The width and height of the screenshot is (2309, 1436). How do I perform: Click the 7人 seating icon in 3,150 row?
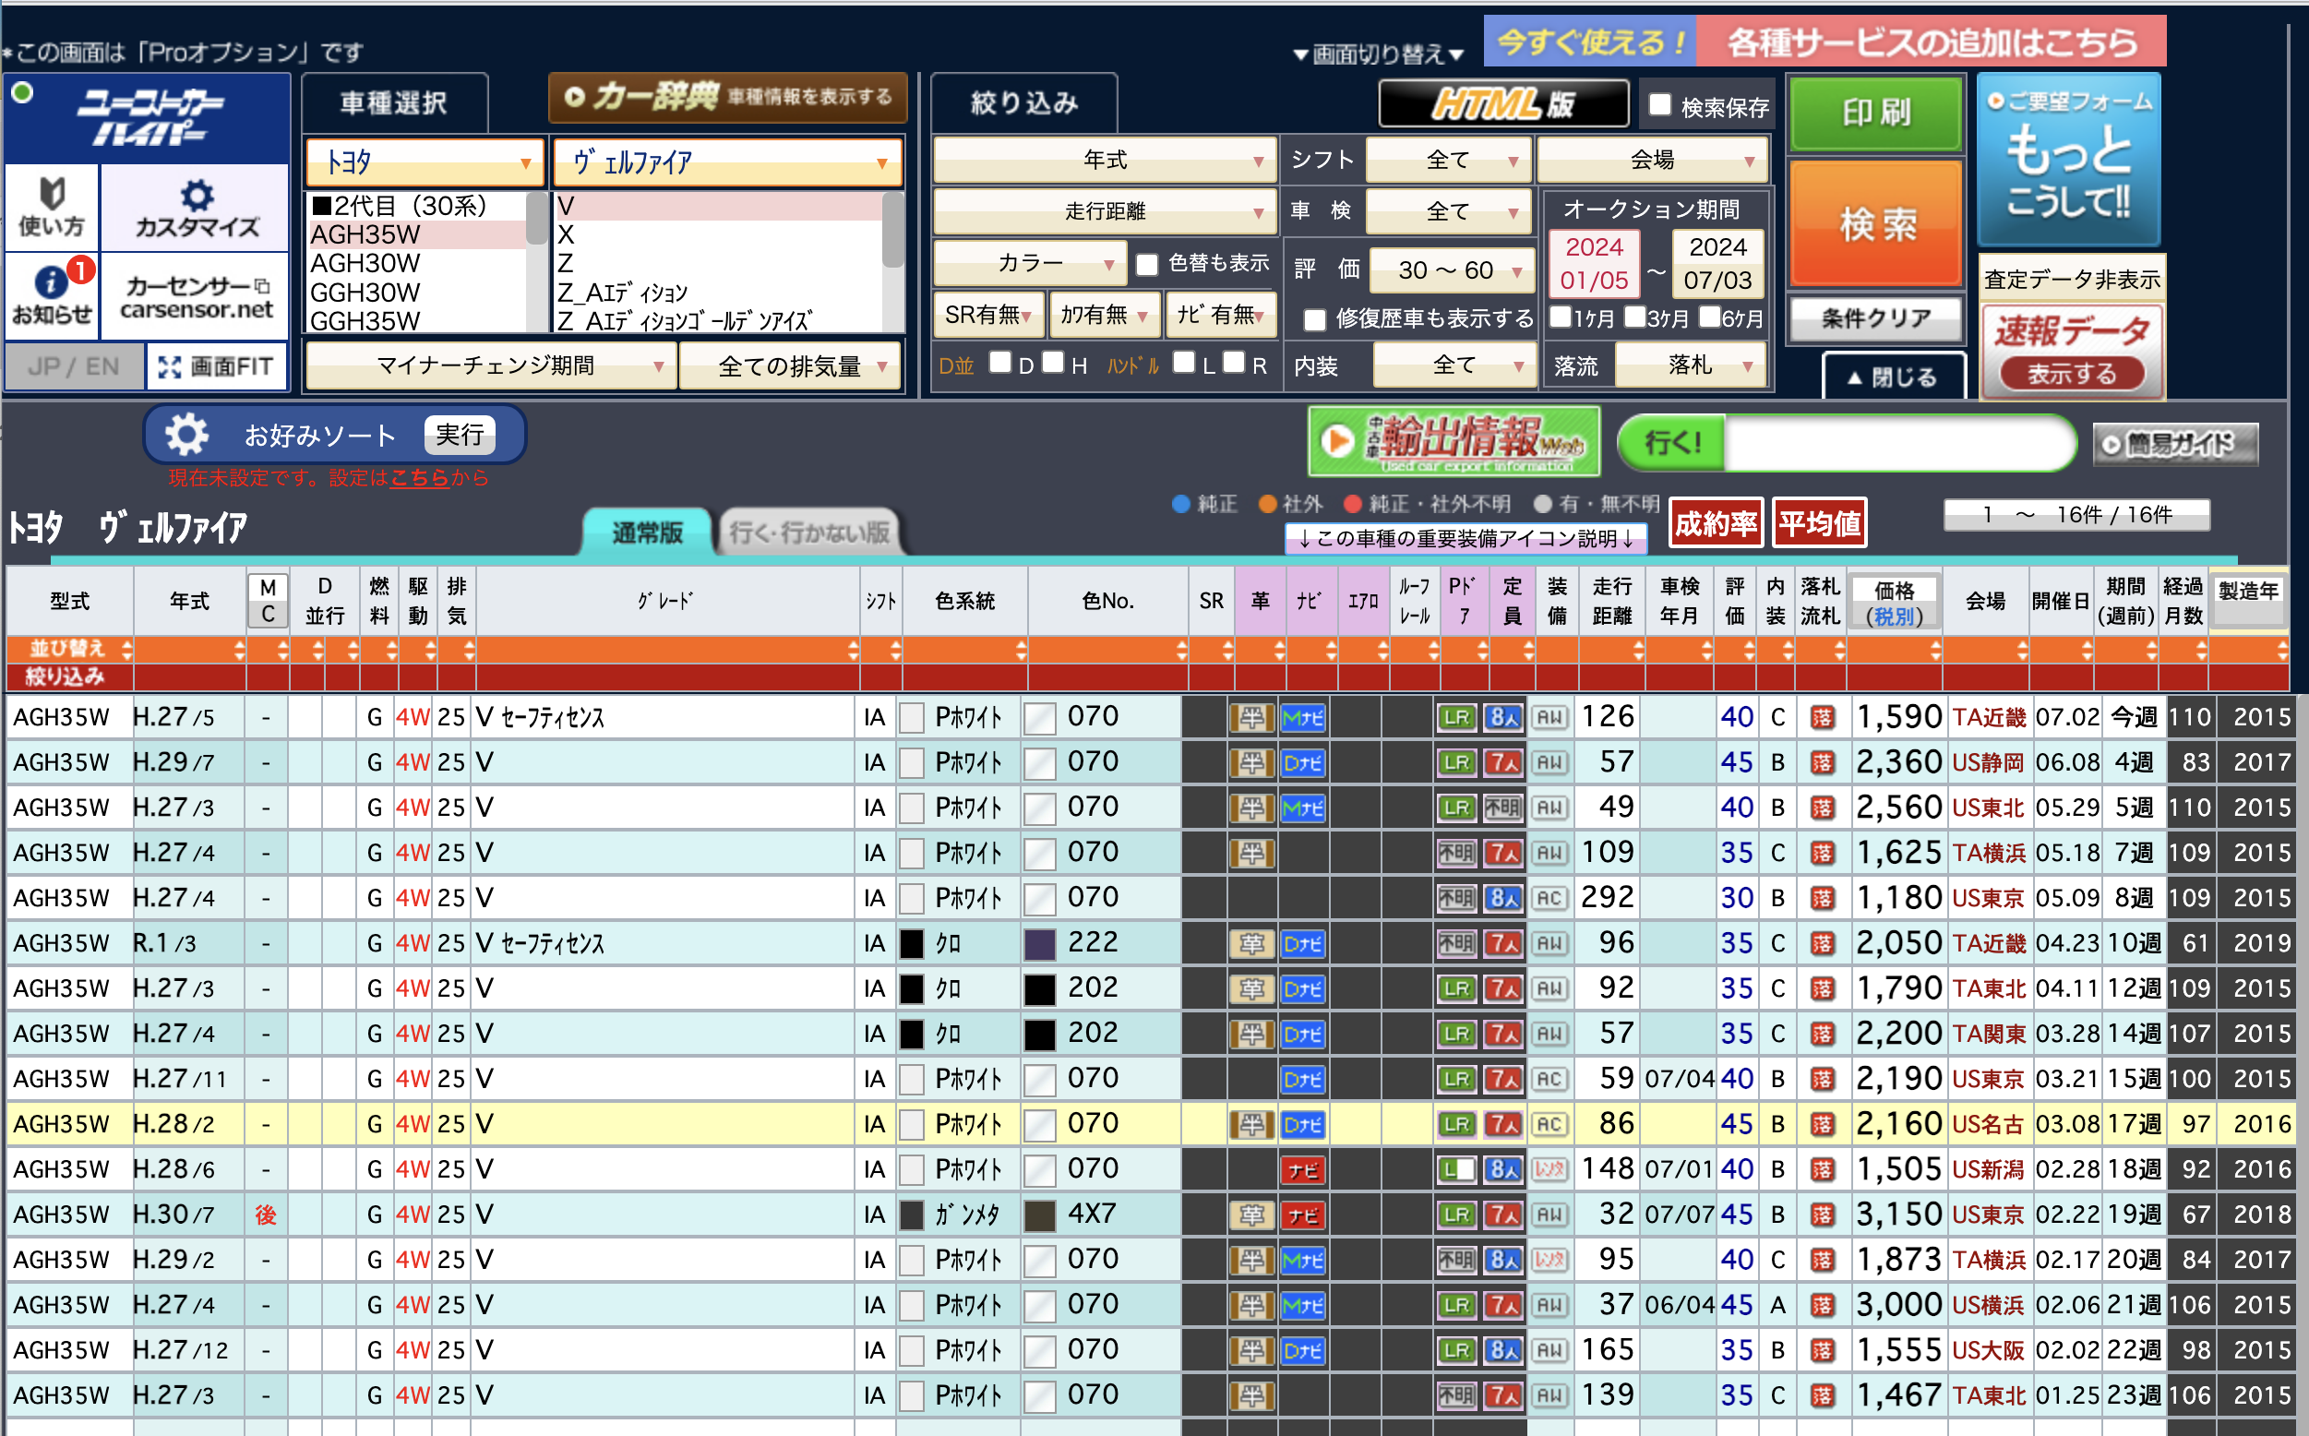click(1504, 1215)
